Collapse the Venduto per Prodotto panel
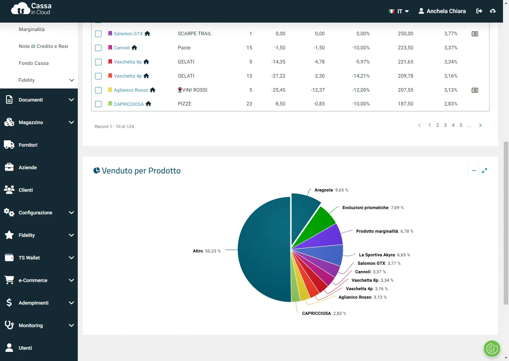The width and height of the screenshot is (509, 361). pyautogui.click(x=474, y=171)
